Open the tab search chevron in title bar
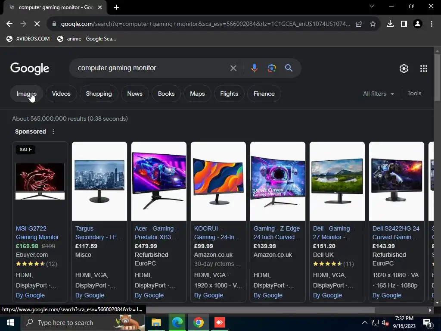The height and width of the screenshot is (331, 441). [x=372, y=6]
